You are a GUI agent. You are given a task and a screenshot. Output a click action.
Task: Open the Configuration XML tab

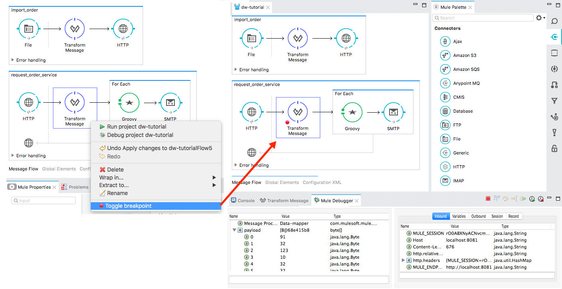[322, 182]
